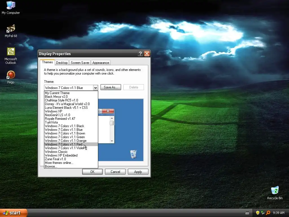Switch to the Desktop tab
The height and width of the screenshot is (217, 289).
(62, 62)
